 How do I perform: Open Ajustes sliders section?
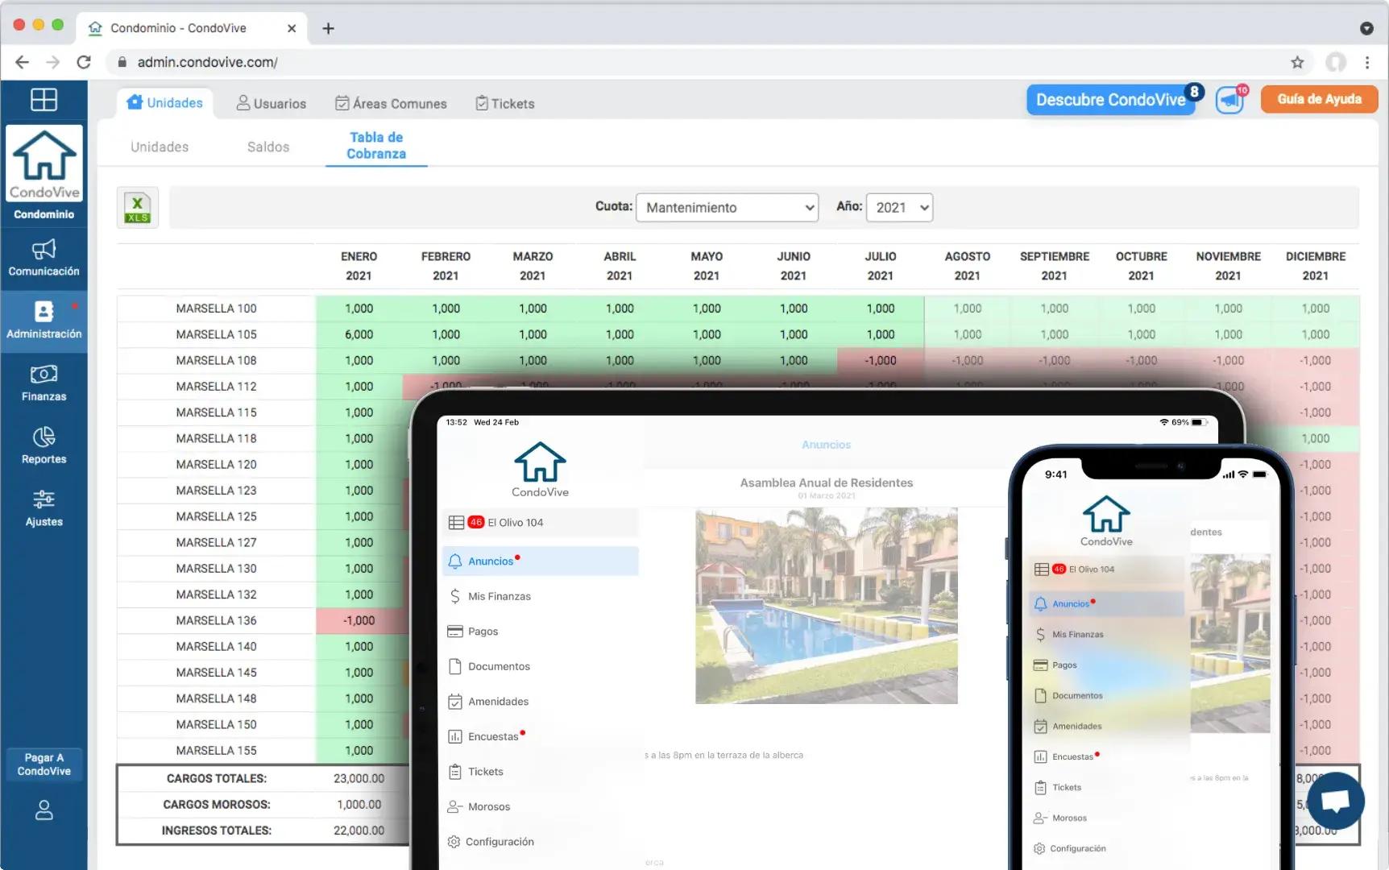44,509
